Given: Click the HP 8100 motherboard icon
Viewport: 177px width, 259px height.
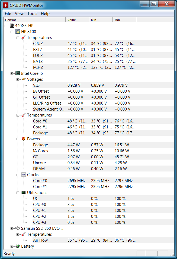Looking at the screenshot, I should point(18,31).
